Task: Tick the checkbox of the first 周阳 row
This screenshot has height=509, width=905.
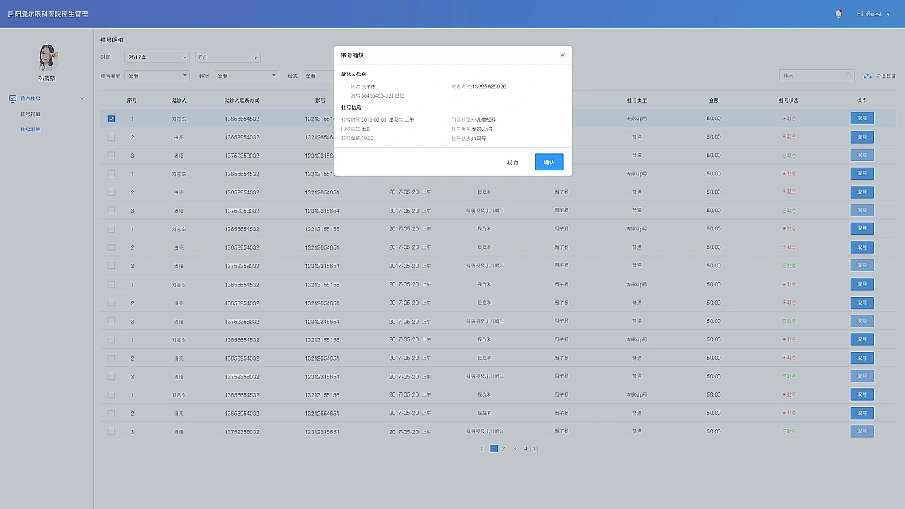Action: point(111,156)
